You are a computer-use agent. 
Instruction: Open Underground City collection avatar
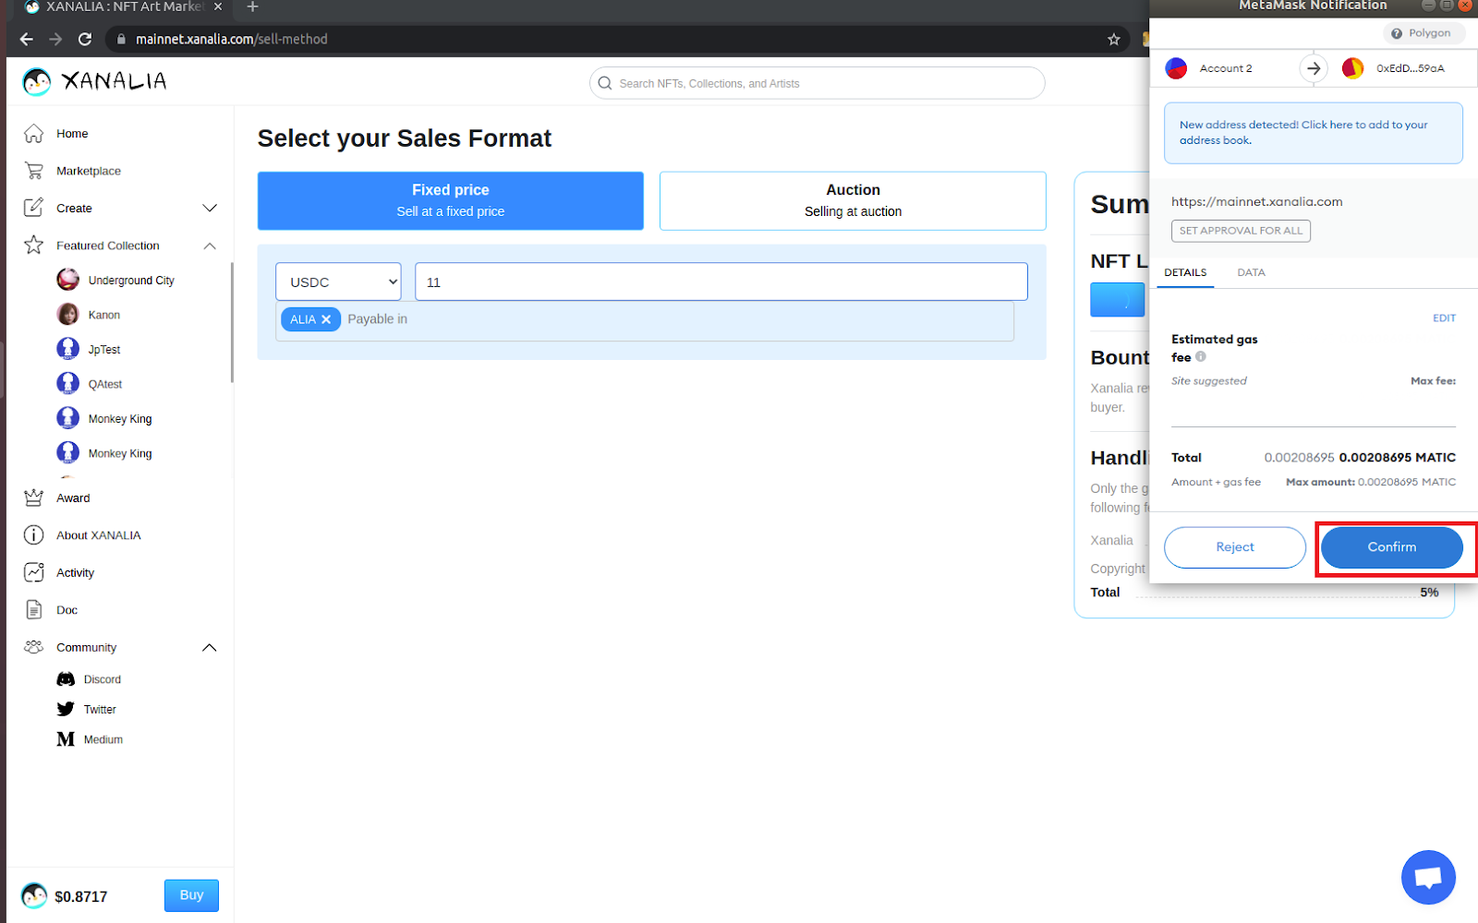tap(67, 280)
